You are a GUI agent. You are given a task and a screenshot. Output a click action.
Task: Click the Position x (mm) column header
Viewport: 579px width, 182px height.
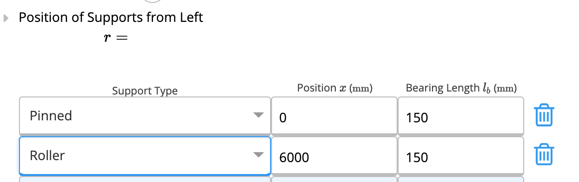(334, 88)
